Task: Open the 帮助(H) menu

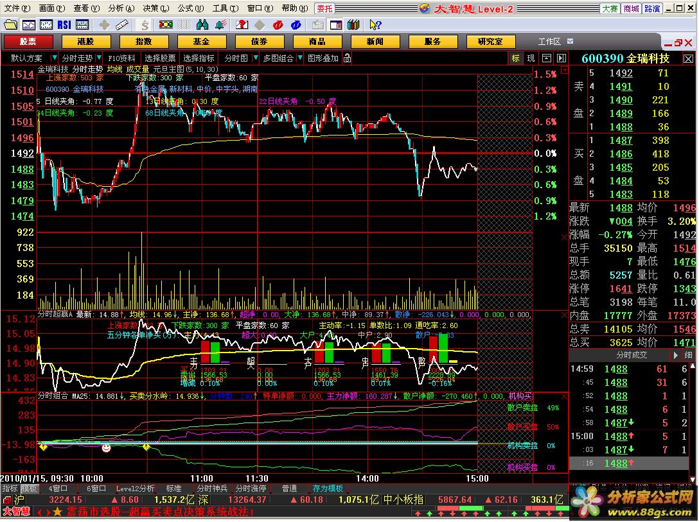Action: 295,8
